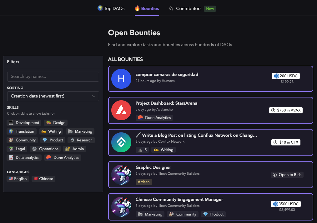The height and width of the screenshot is (223, 317).
Task: Click the $10 in CFX reward badge
Action: tap(286, 142)
